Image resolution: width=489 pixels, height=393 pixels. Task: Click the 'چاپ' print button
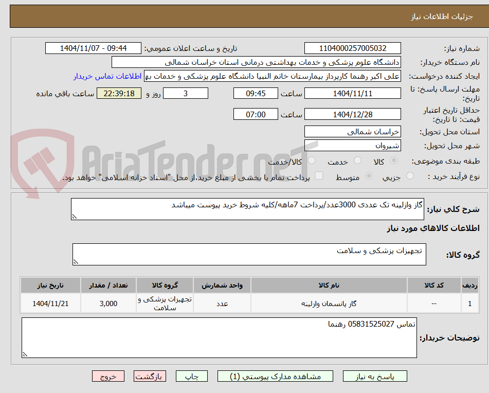[x=191, y=376]
